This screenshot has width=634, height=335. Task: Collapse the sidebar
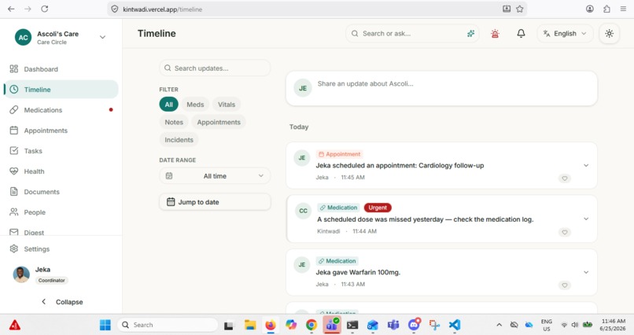pos(62,302)
